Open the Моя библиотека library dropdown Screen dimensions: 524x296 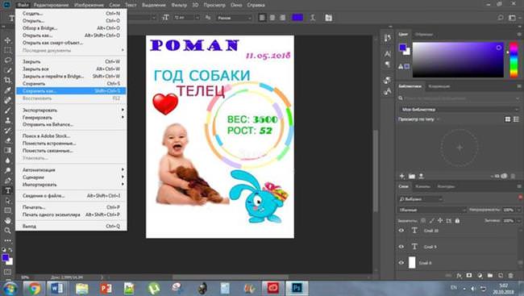460,110
